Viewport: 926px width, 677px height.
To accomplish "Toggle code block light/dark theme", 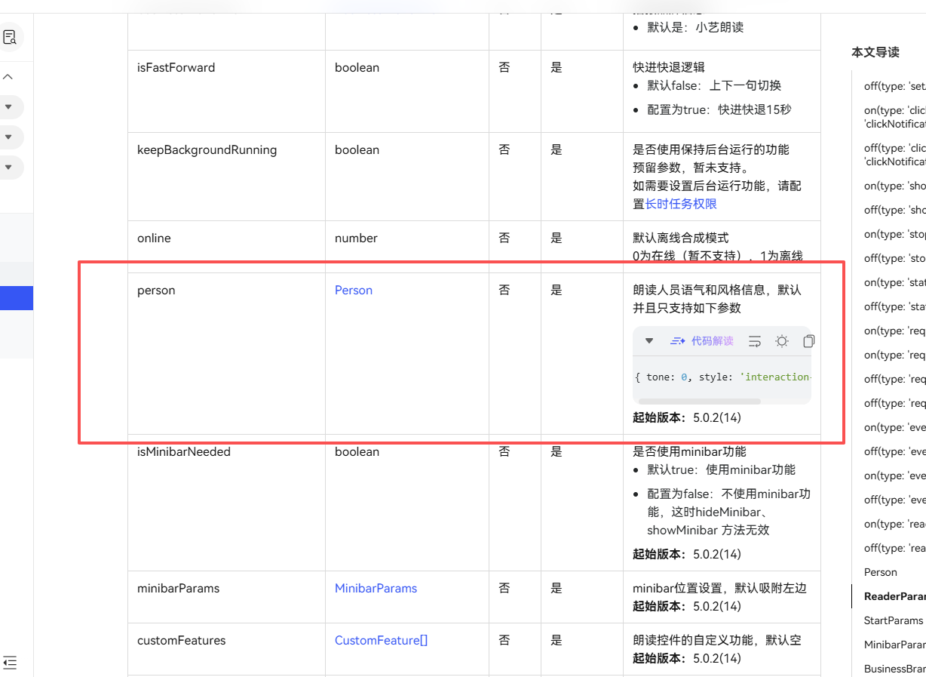I will 782,341.
